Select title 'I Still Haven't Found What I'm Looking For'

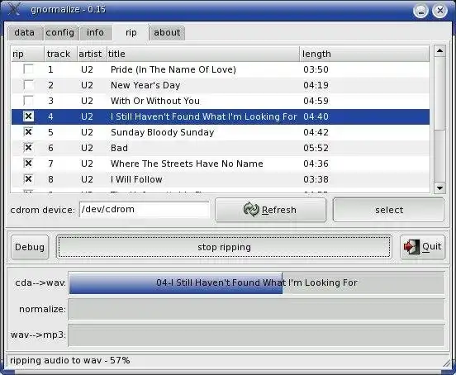[x=203, y=116]
